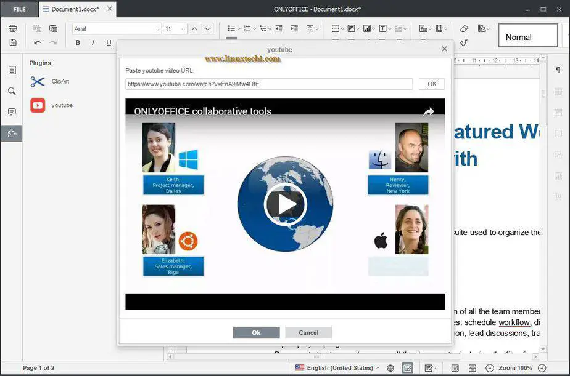
Task: Select the youtube plugin
Action: point(52,105)
